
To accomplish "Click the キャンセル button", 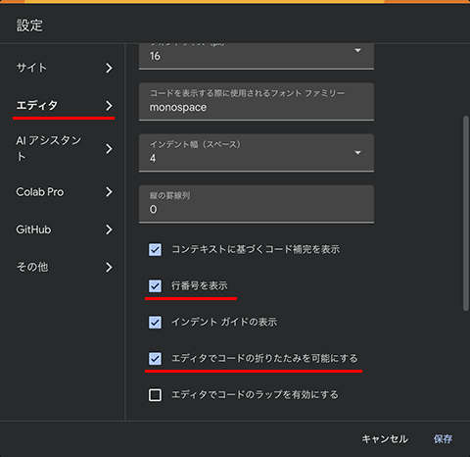I will point(385,438).
